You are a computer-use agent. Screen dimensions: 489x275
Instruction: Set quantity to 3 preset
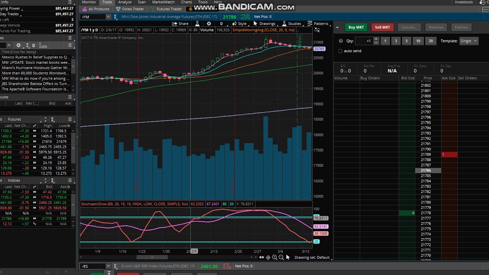396,41
